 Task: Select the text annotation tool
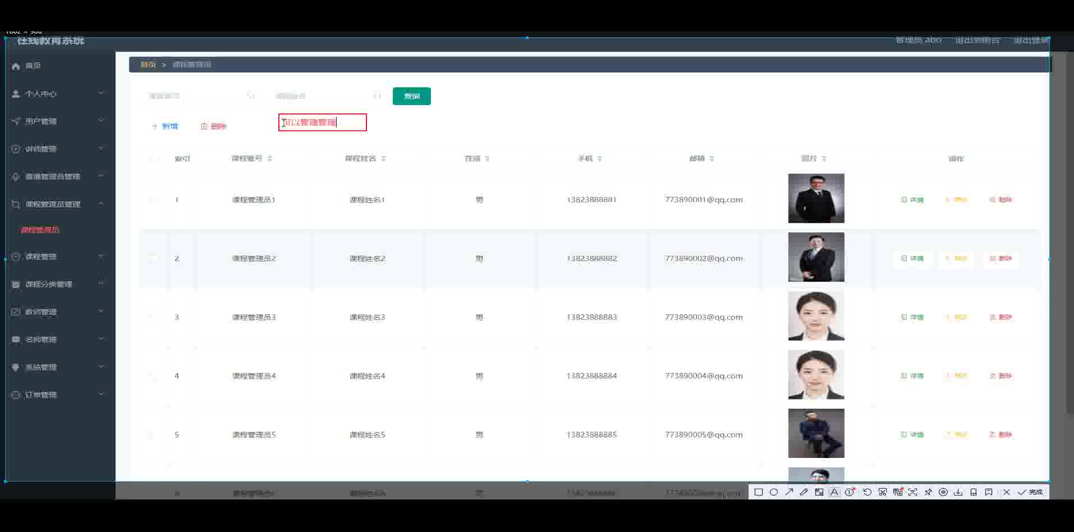[x=834, y=492]
